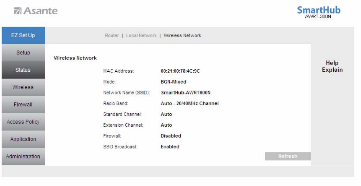Image resolution: width=361 pixels, height=186 pixels.
Task: Click the Refresh button
Action: tap(288, 156)
